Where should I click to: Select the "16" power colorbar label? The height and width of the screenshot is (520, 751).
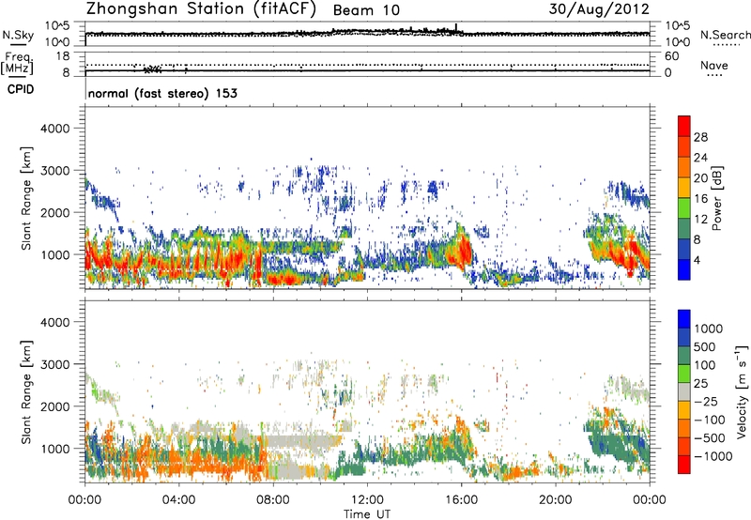coord(700,199)
